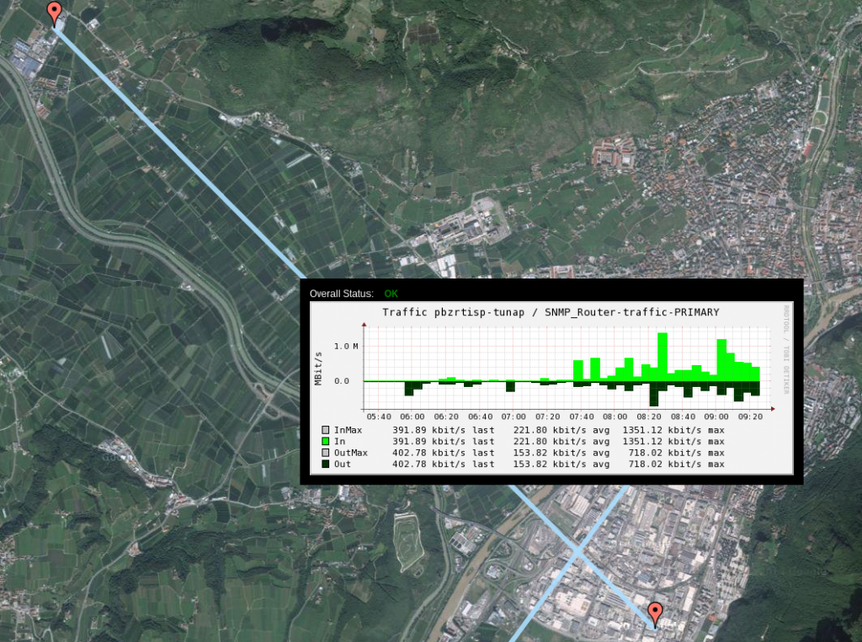Viewport: 862px width, 642px height.
Task: Click the red arrow at x-axis end
Action: [773, 406]
